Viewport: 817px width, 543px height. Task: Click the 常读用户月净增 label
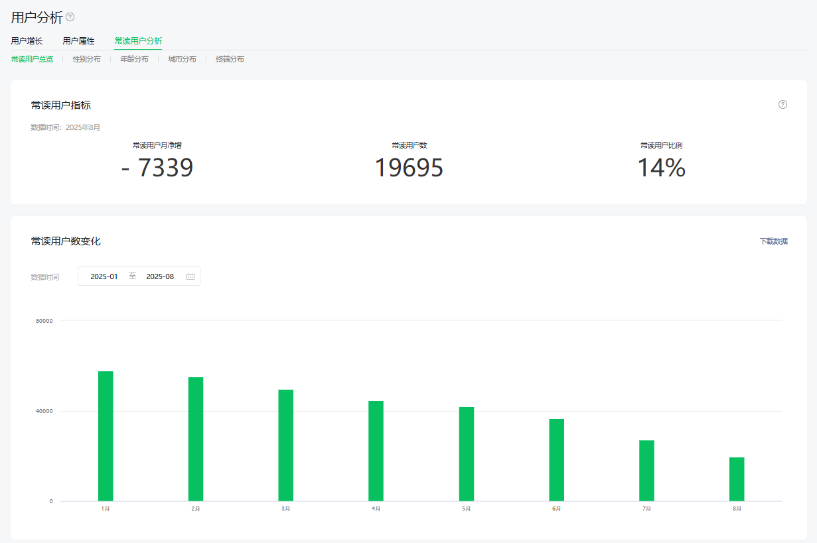[x=157, y=145]
